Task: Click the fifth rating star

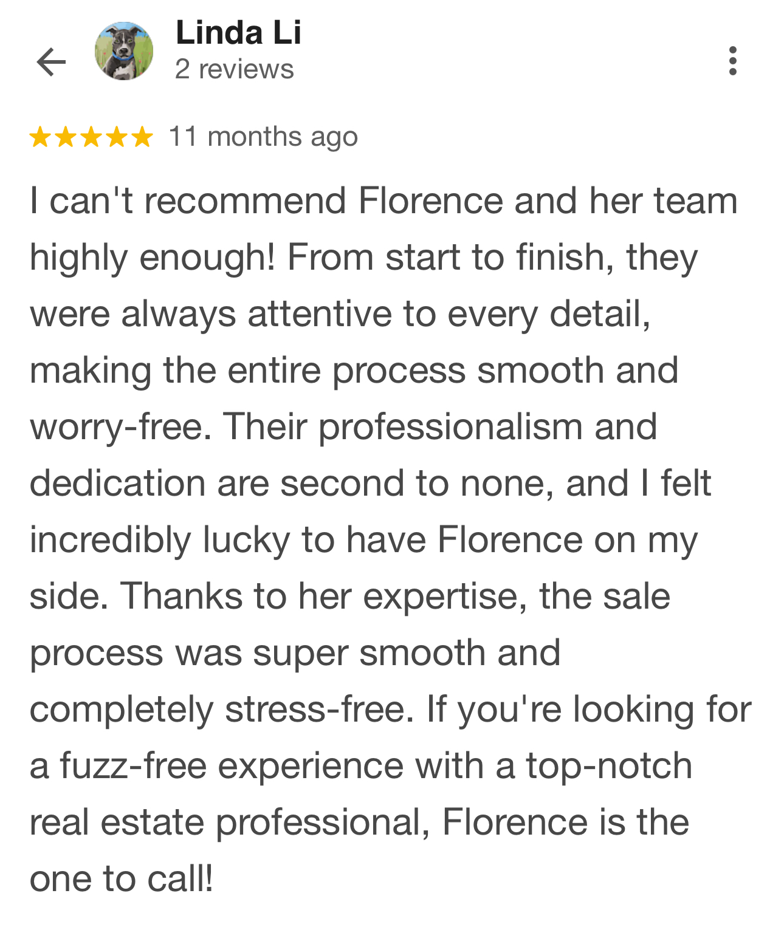Action: pos(142,137)
